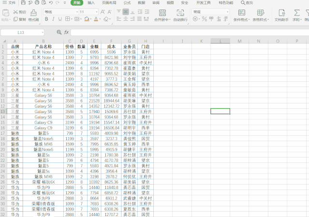
Task: Align text left horizontally
Action: (x=118, y=19)
